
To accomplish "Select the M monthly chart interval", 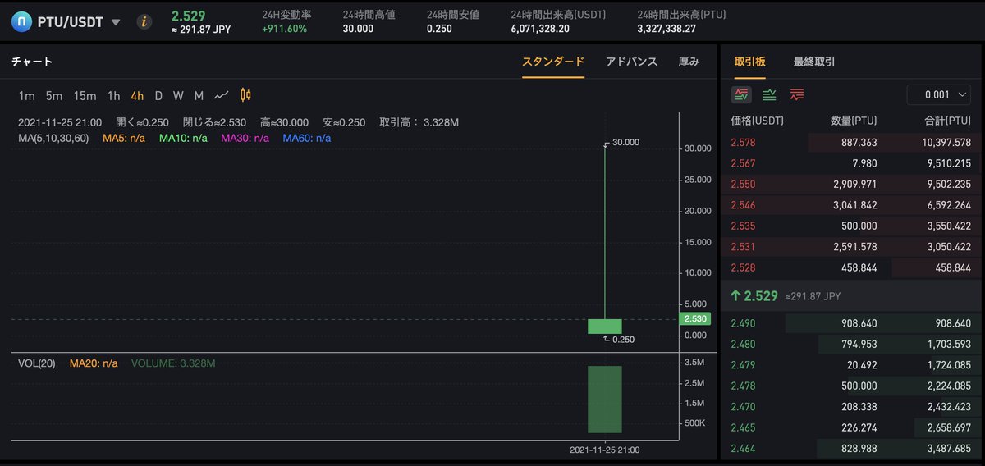I will (199, 95).
